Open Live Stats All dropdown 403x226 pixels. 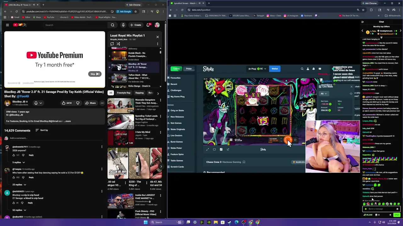click(324, 94)
